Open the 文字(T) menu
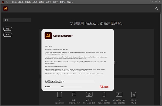 (35, 2)
